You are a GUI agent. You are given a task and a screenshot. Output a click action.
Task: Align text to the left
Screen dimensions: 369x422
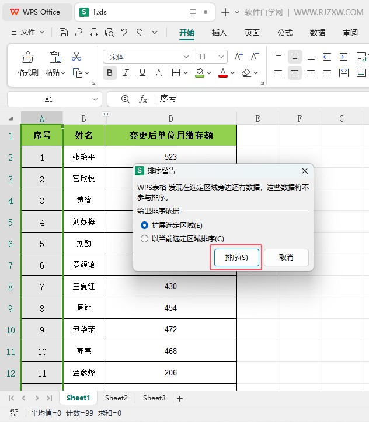278,73
